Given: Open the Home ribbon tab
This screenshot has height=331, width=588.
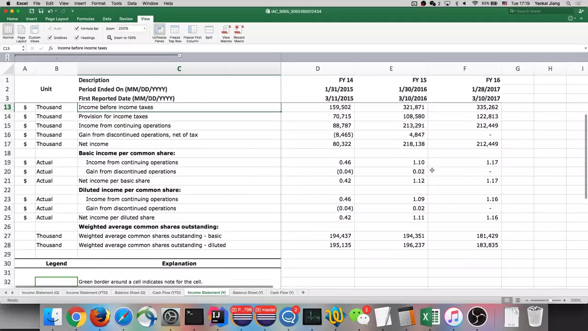Looking at the screenshot, I should (12, 19).
